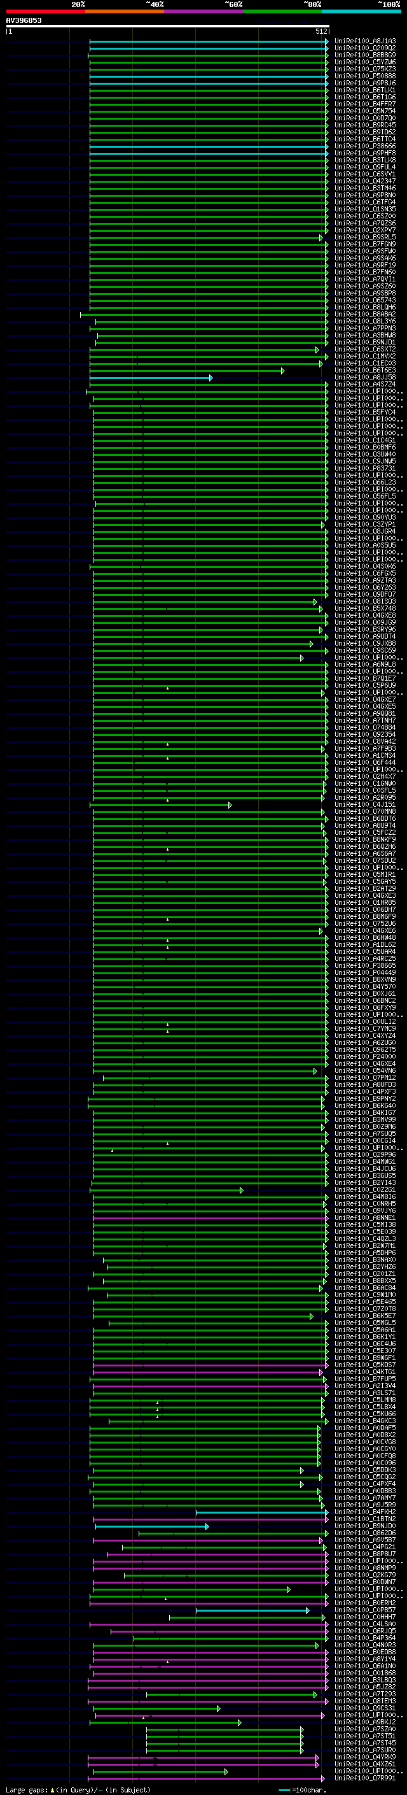The width and height of the screenshot is (407, 1795).
Task: Select hit label UniRef100_A6N9L8
Action: point(365,664)
